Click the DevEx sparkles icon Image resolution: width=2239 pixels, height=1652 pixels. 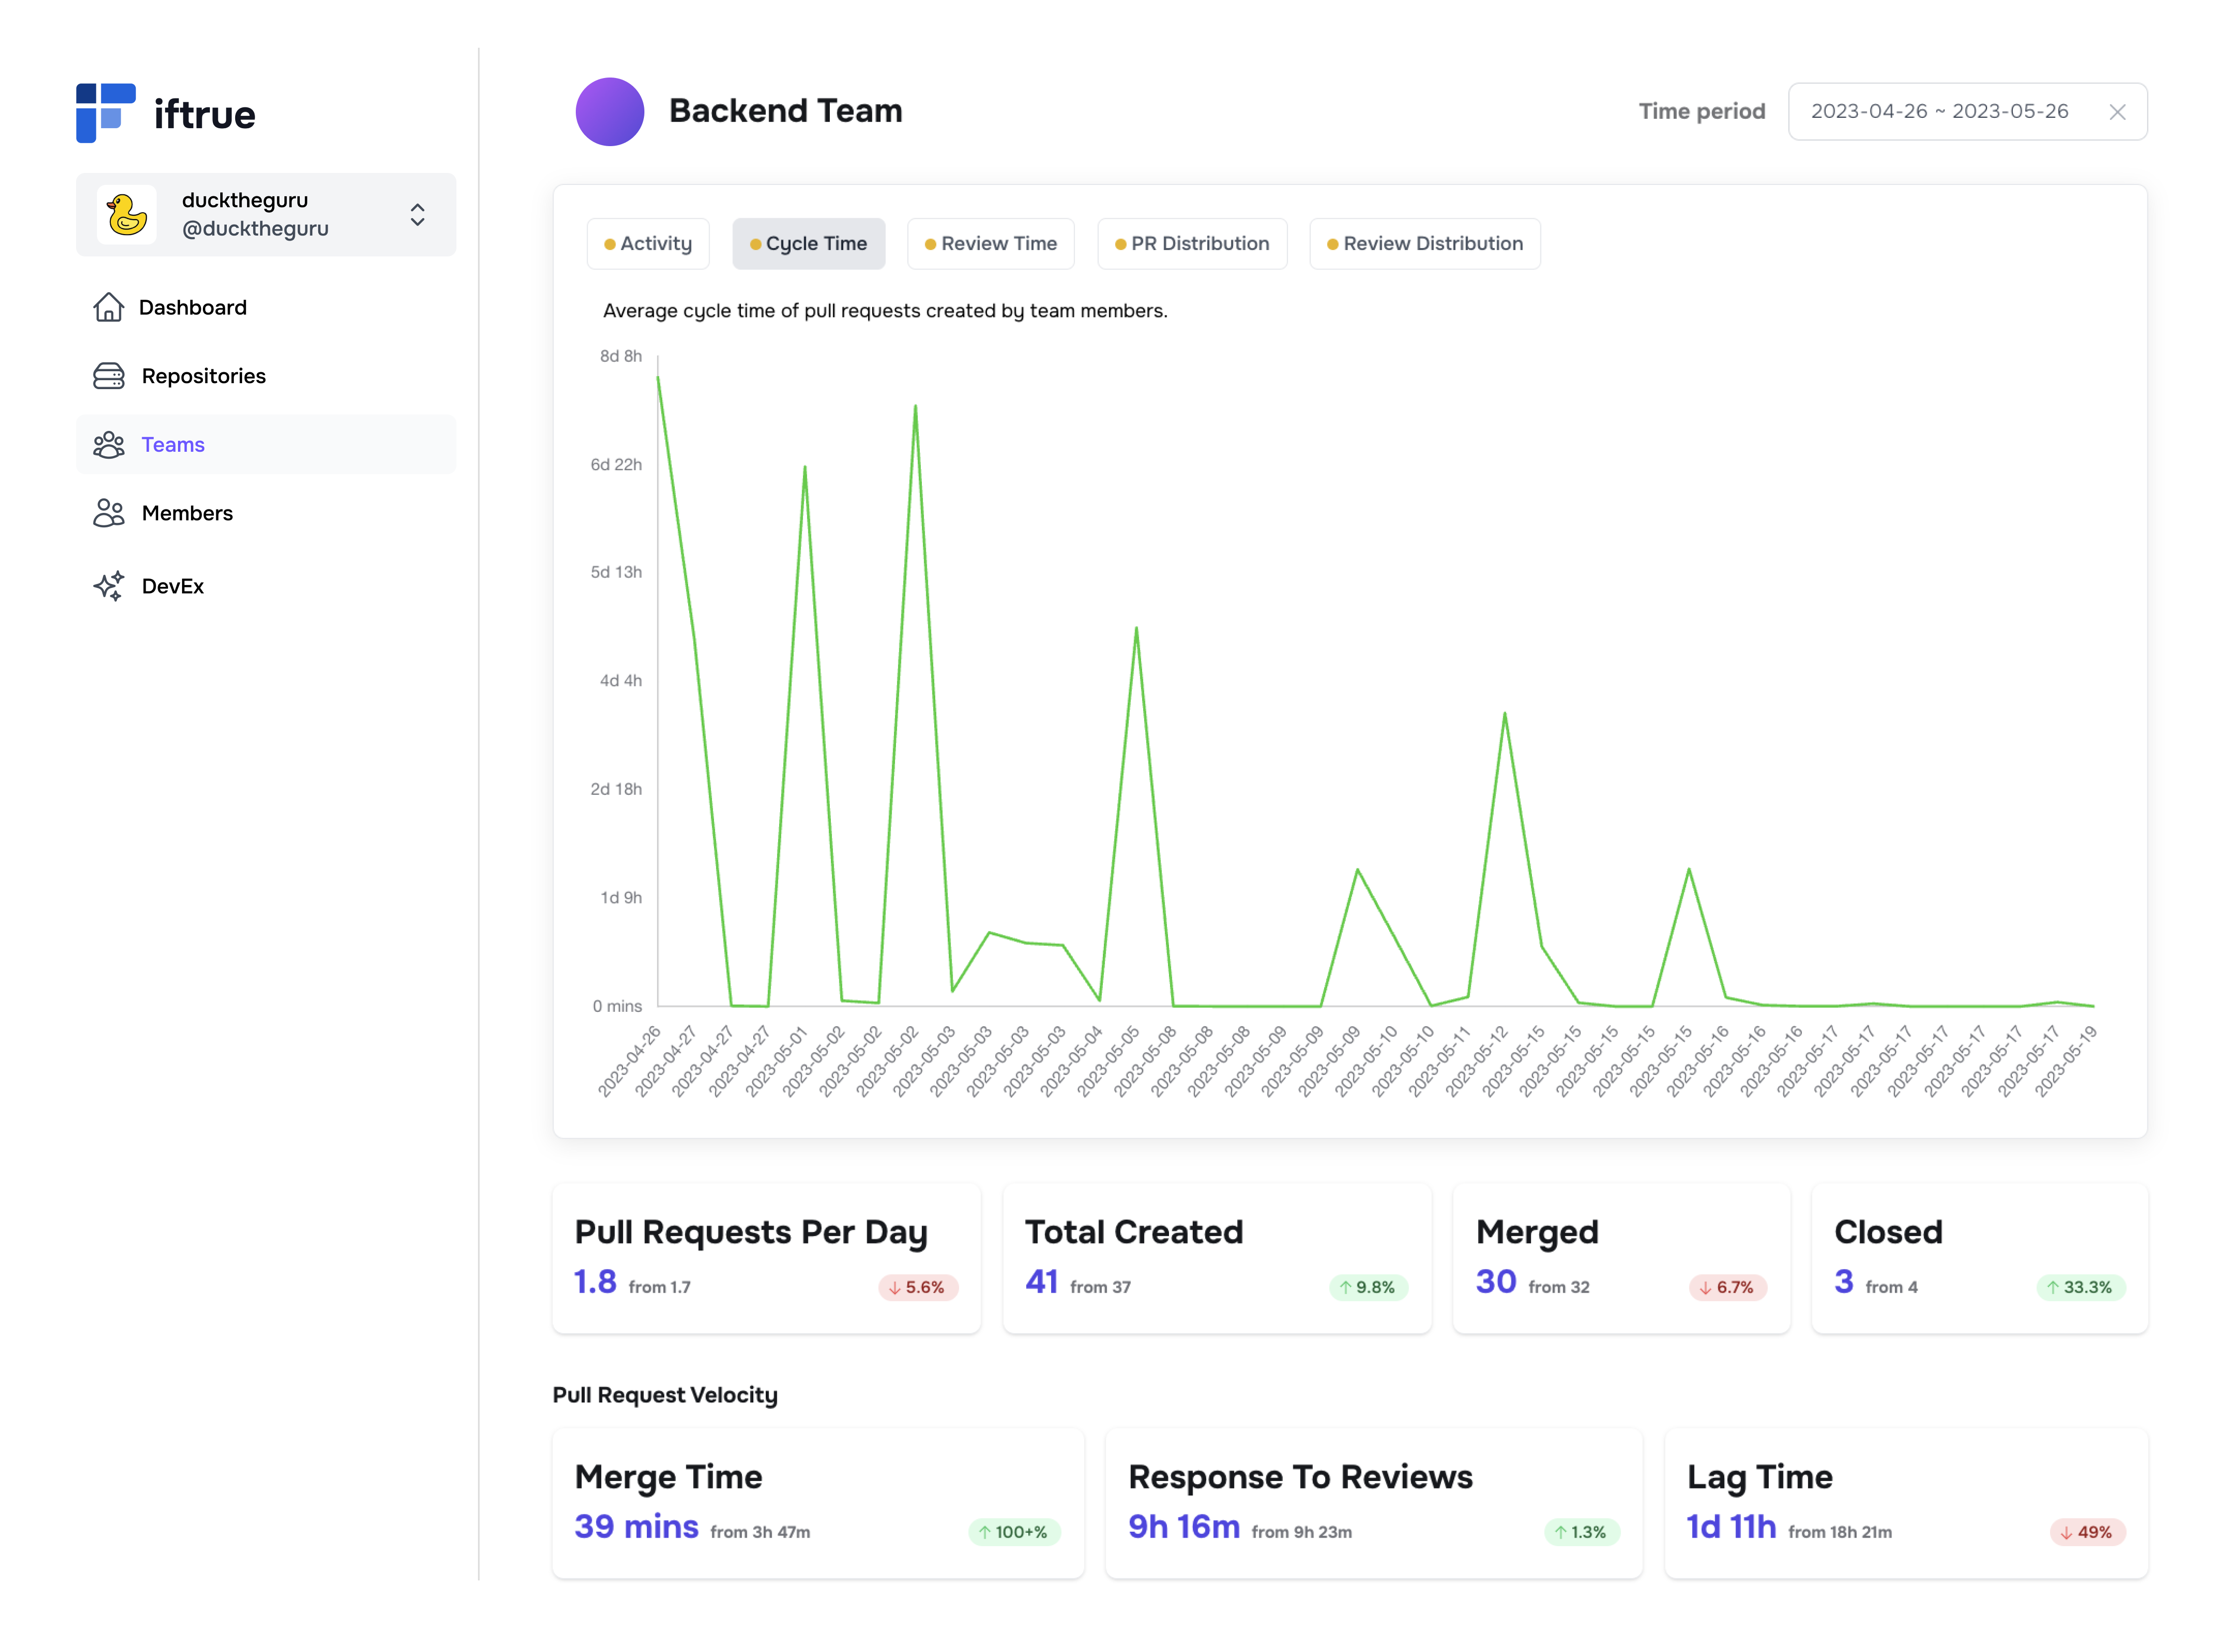(x=108, y=586)
